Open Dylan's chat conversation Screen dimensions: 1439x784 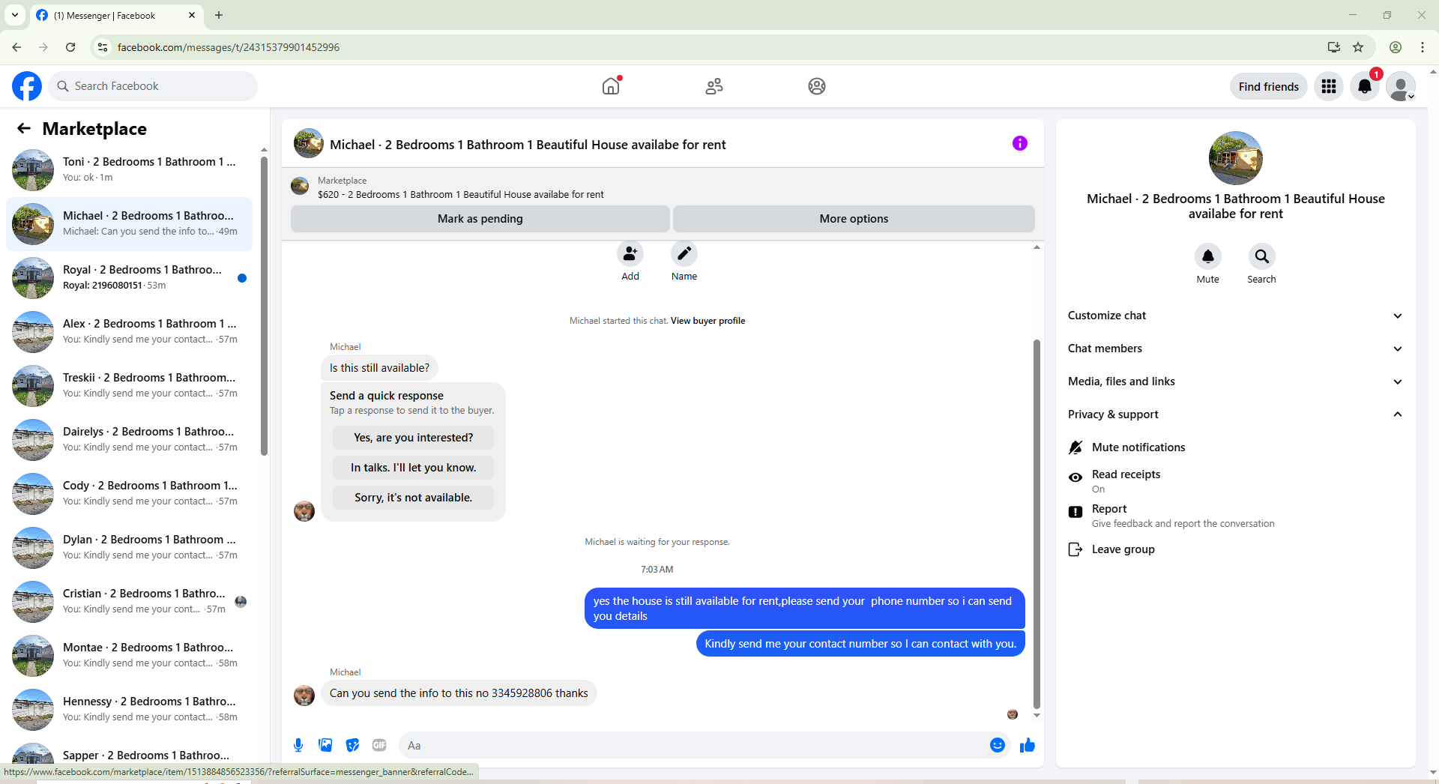tap(129, 548)
